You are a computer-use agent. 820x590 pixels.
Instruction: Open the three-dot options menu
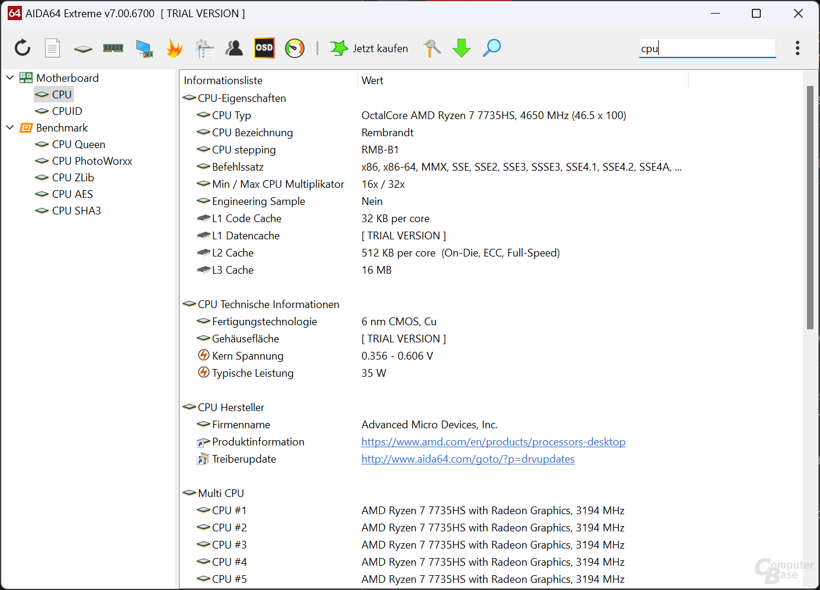[x=797, y=48]
